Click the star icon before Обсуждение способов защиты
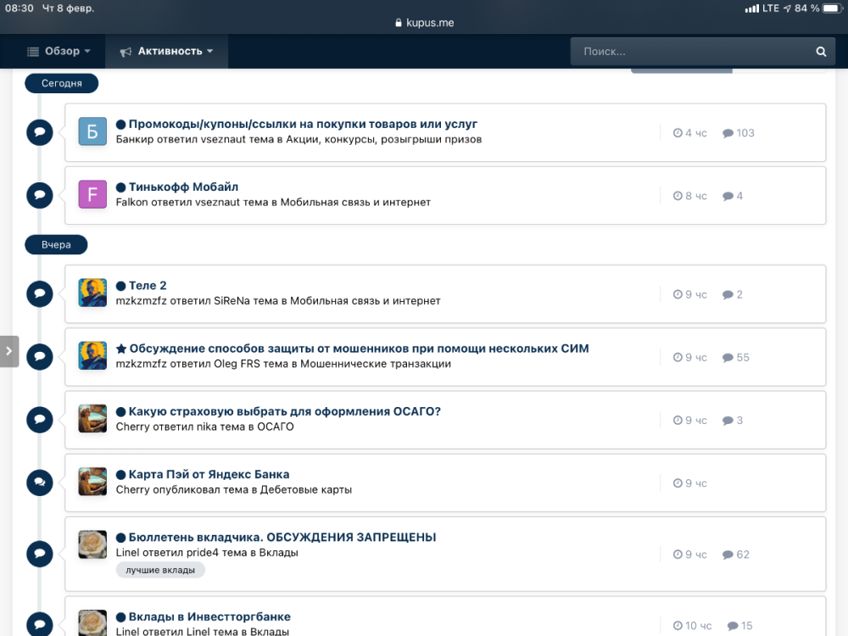The height and width of the screenshot is (636, 848). pos(120,349)
